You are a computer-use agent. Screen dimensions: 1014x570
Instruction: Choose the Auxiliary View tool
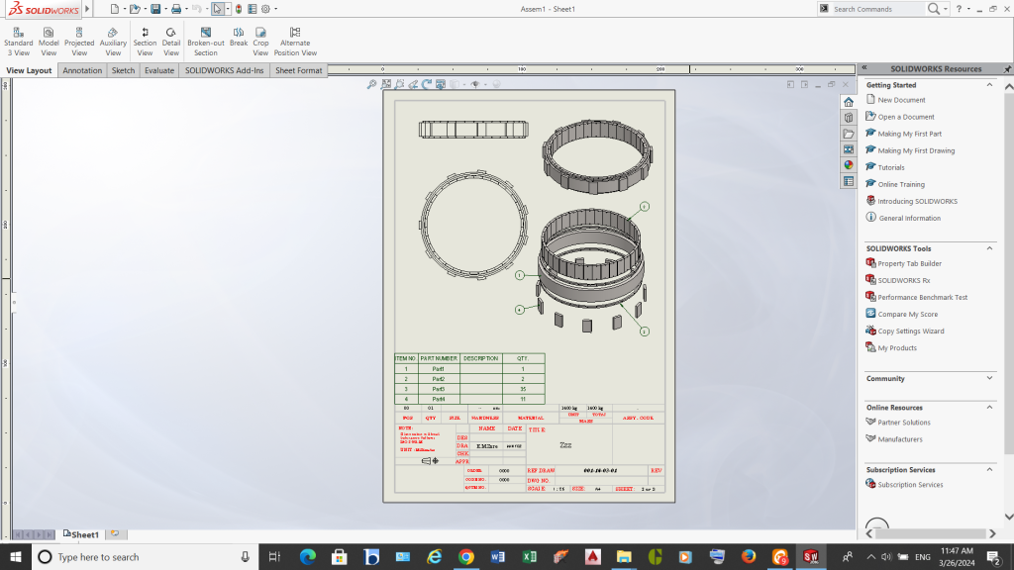[113, 41]
